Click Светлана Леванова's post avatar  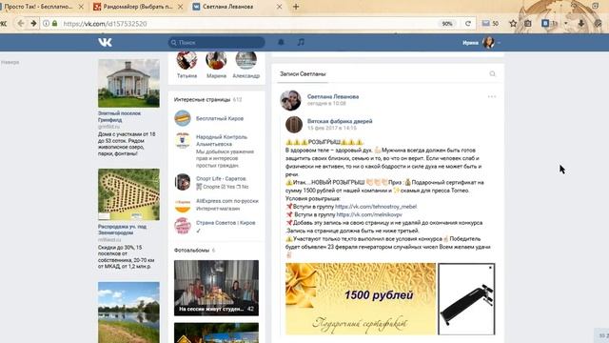pyautogui.click(x=290, y=100)
